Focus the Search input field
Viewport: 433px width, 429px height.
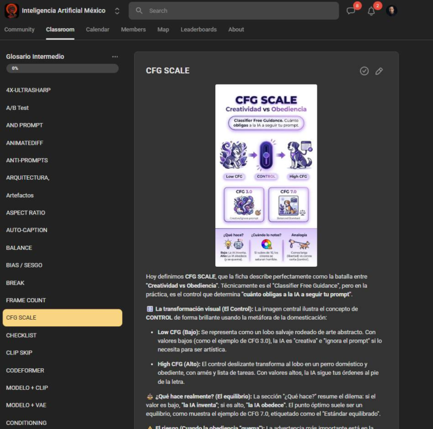(x=233, y=11)
